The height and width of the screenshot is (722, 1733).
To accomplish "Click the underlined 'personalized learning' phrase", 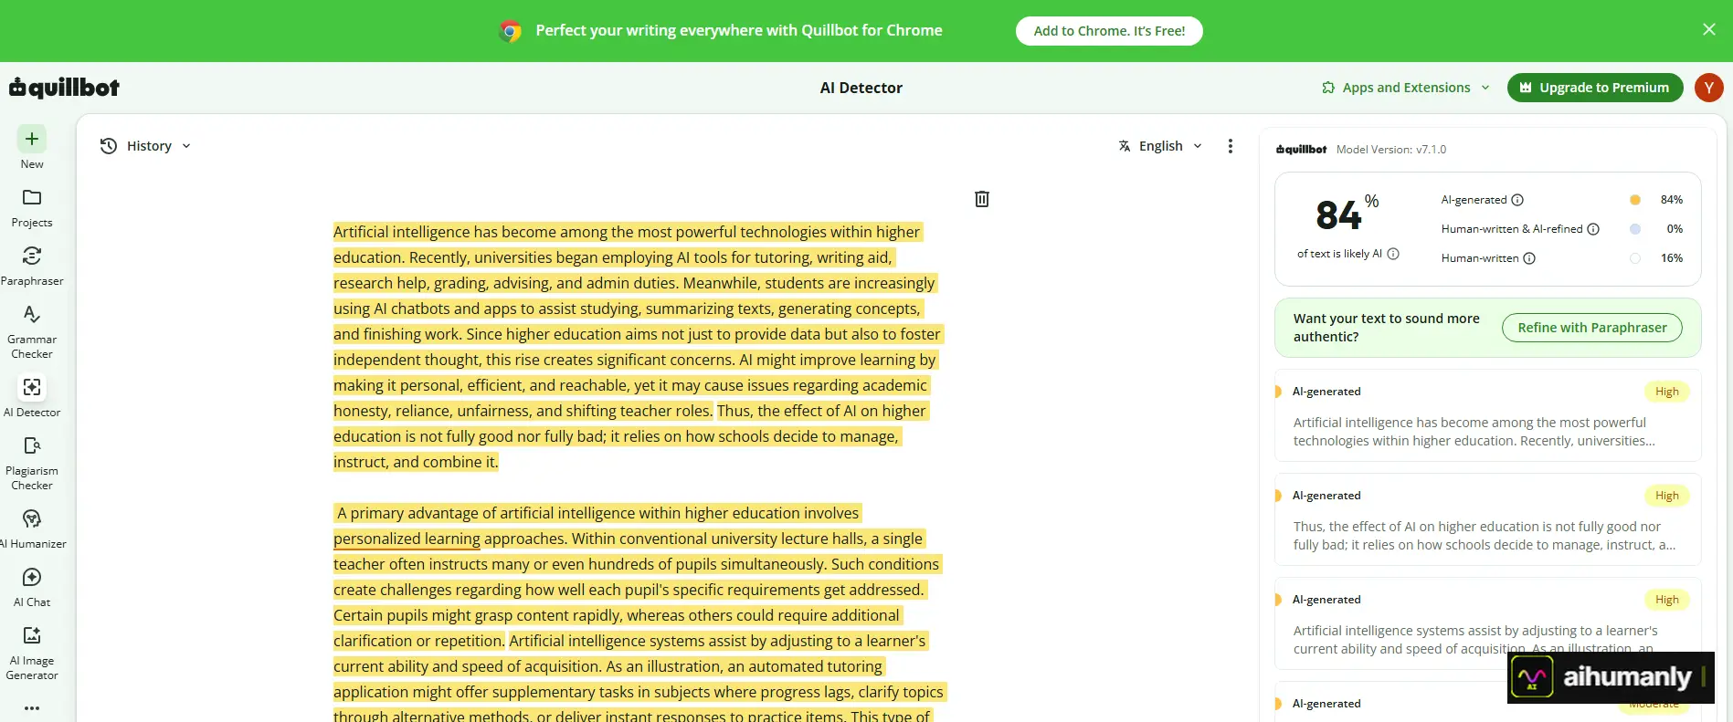I will [407, 539].
